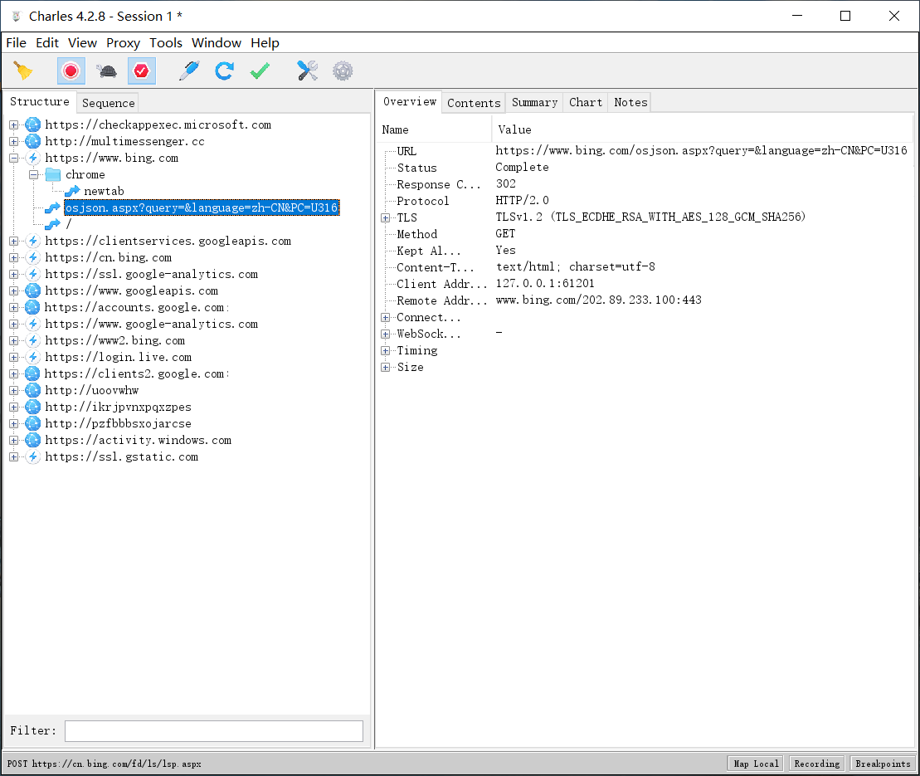The height and width of the screenshot is (776, 920).
Task: Click the blue pen Compose icon
Action: click(x=189, y=71)
